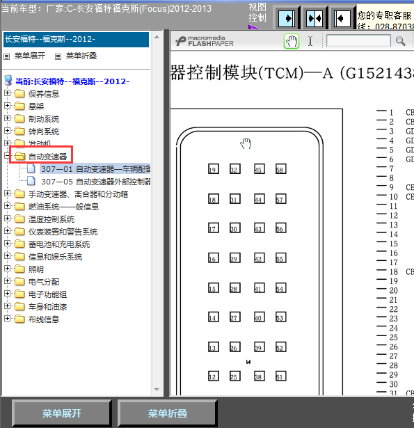The height and width of the screenshot is (428, 414).
Task: Collapse the 自动变速器 tree node
Action: (7, 156)
